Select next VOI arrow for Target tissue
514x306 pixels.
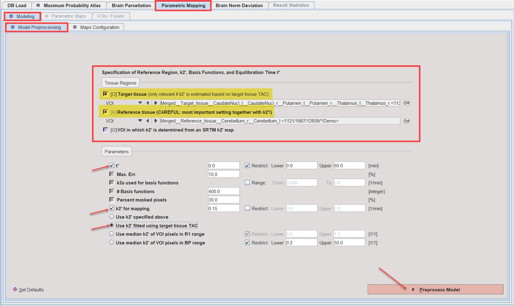coord(156,103)
